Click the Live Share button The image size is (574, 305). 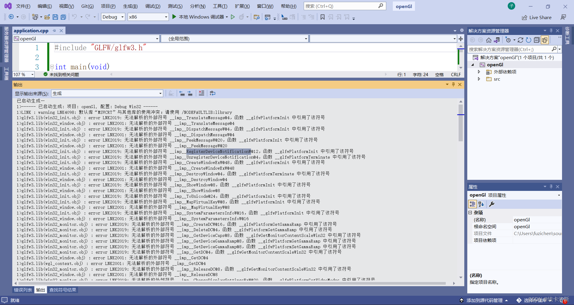coord(537,18)
